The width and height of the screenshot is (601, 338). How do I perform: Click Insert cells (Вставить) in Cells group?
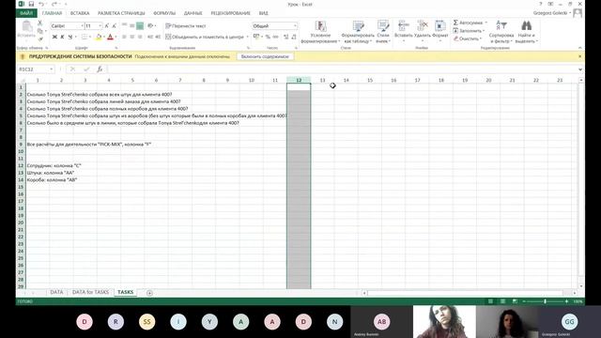coord(403,30)
